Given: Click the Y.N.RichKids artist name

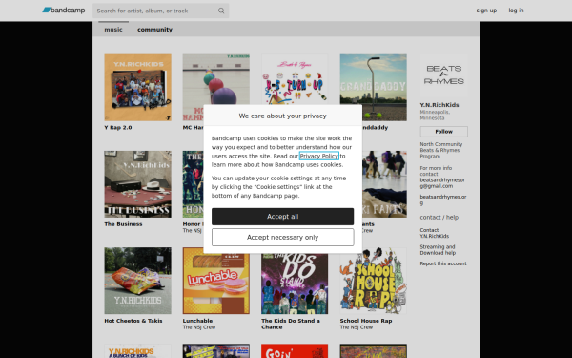Looking at the screenshot, I should (x=439, y=105).
